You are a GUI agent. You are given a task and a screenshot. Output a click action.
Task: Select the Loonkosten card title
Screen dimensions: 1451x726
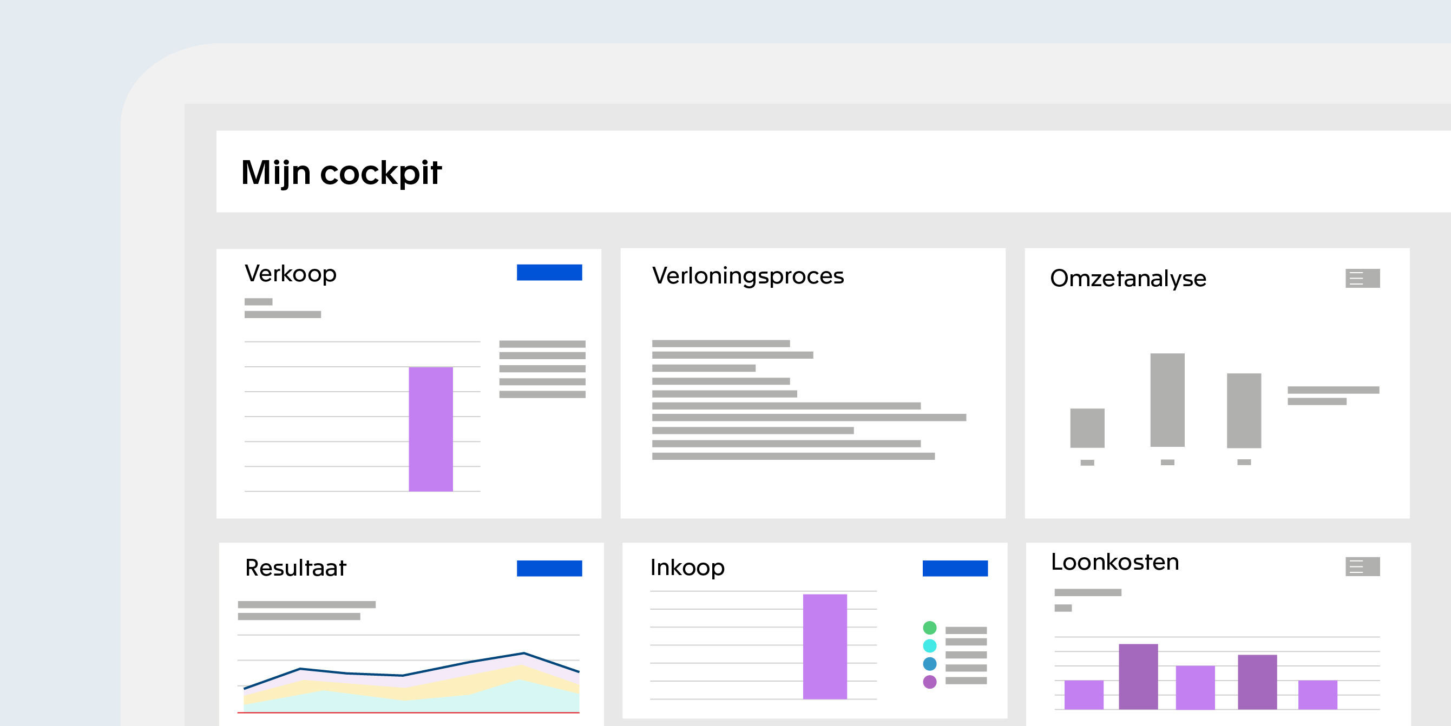(x=1115, y=562)
